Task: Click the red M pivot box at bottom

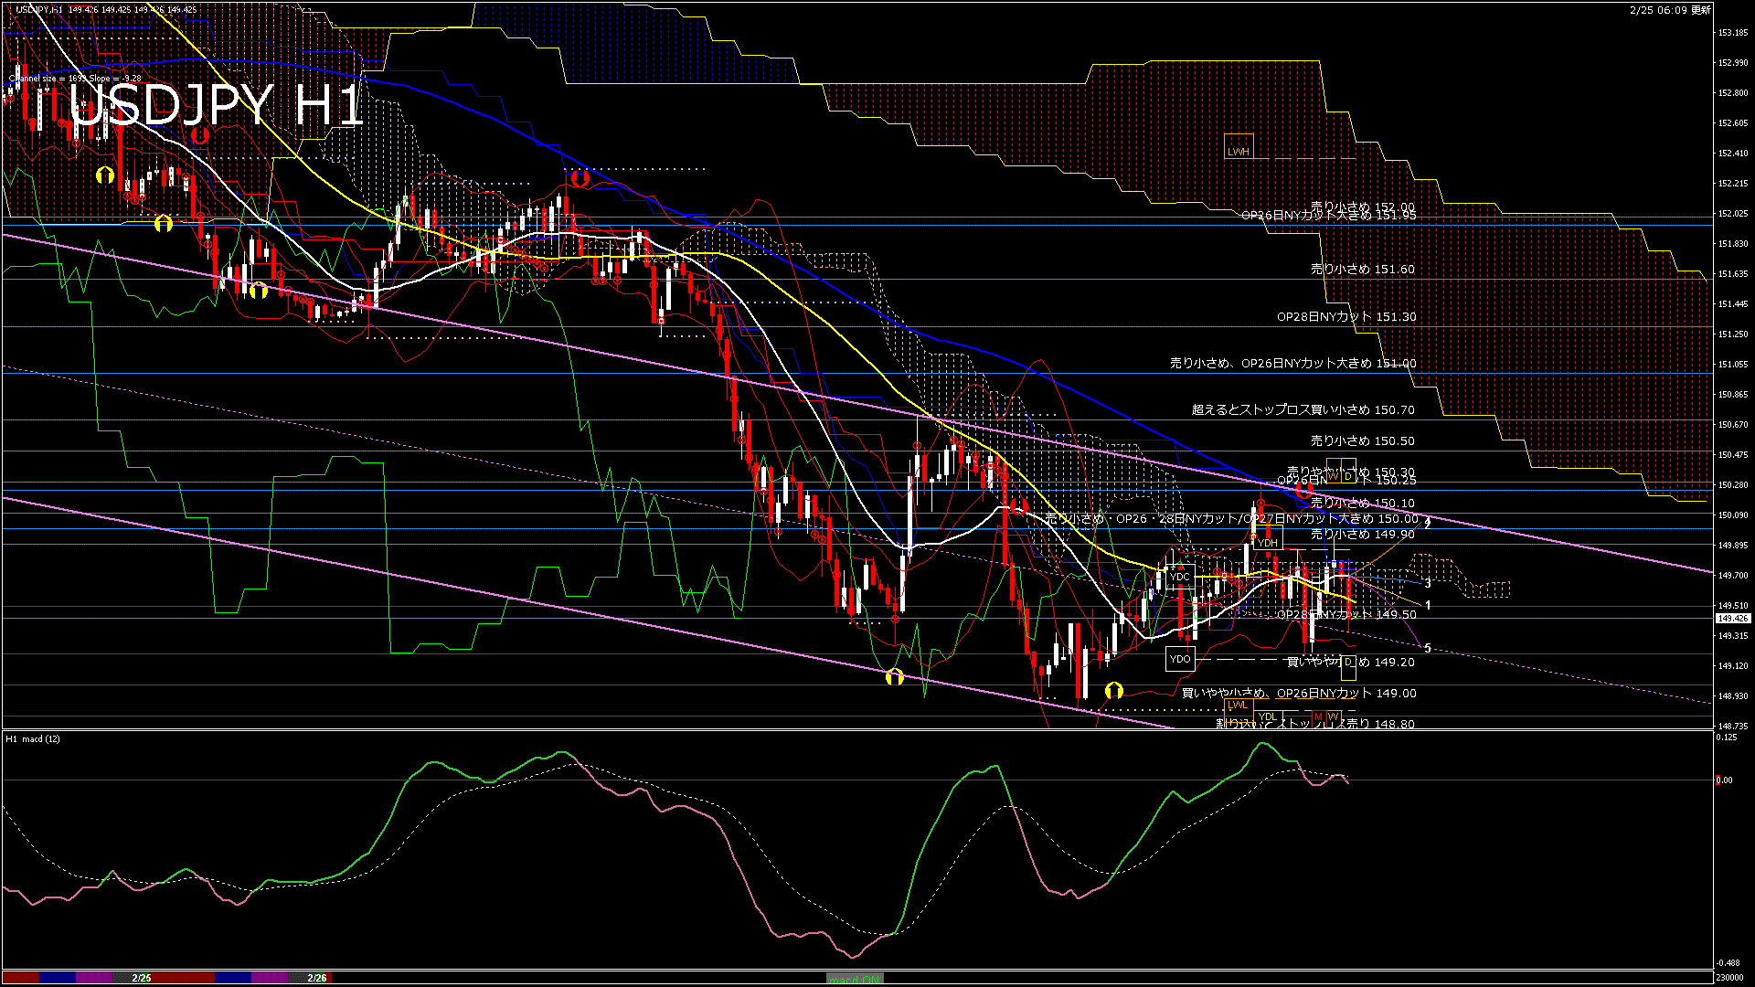Action: [x=1318, y=716]
